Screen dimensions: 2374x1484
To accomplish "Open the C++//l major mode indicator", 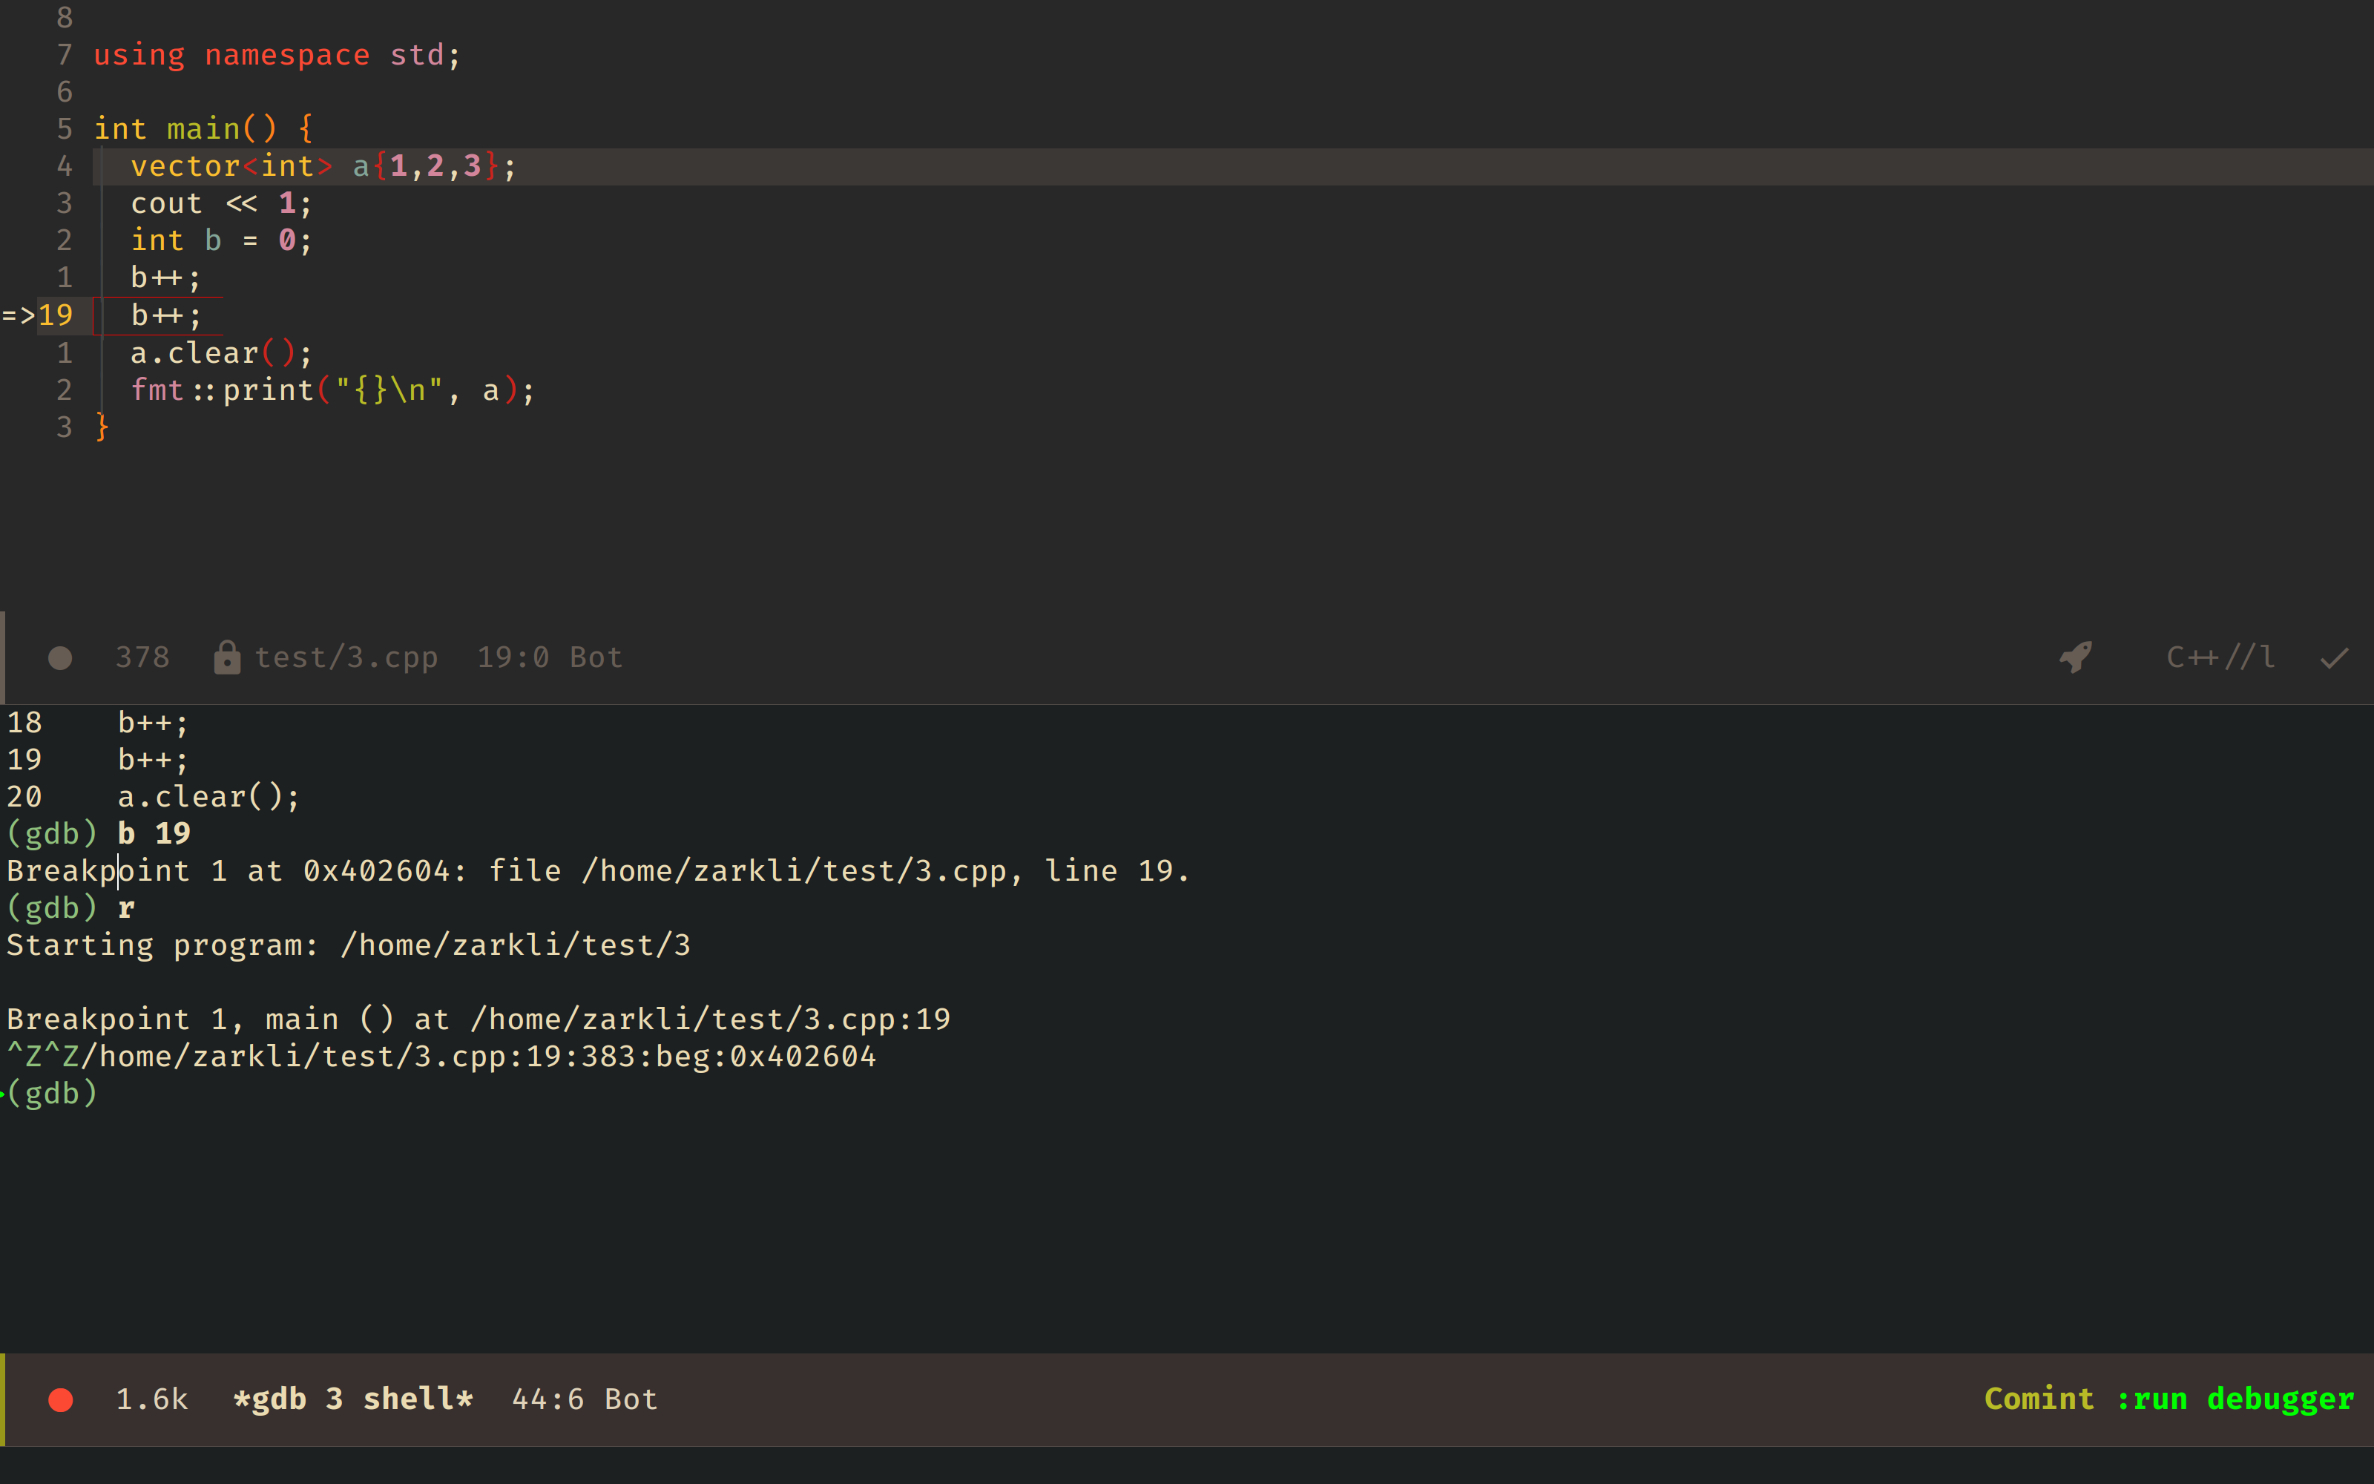I will coord(2220,657).
